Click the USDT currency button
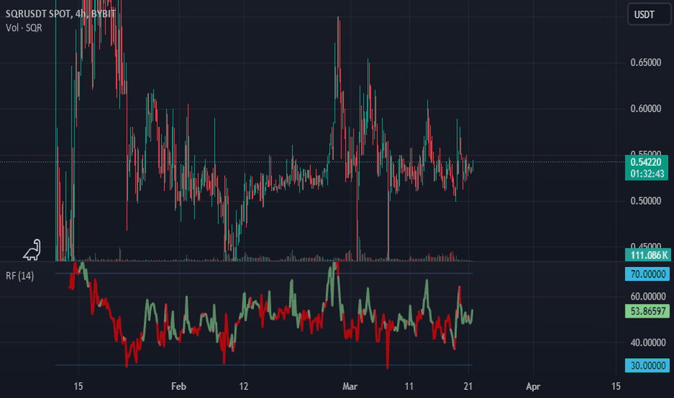 click(649, 14)
